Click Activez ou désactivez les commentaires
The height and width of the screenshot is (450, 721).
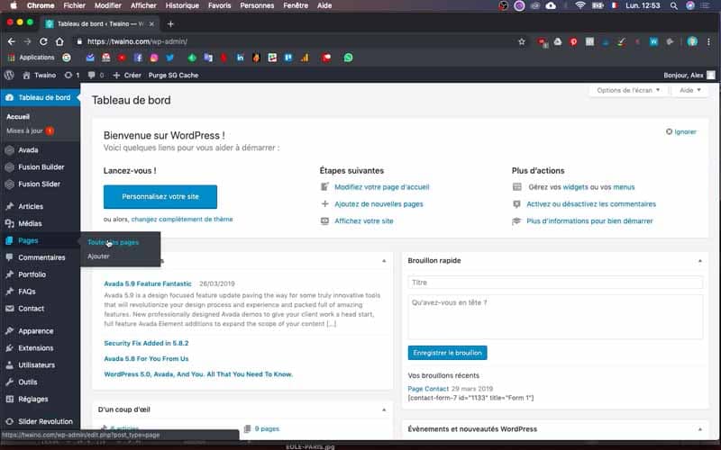click(x=591, y=204)
